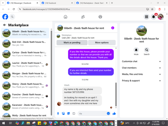Go to the Home feed icon

point(66,17)
